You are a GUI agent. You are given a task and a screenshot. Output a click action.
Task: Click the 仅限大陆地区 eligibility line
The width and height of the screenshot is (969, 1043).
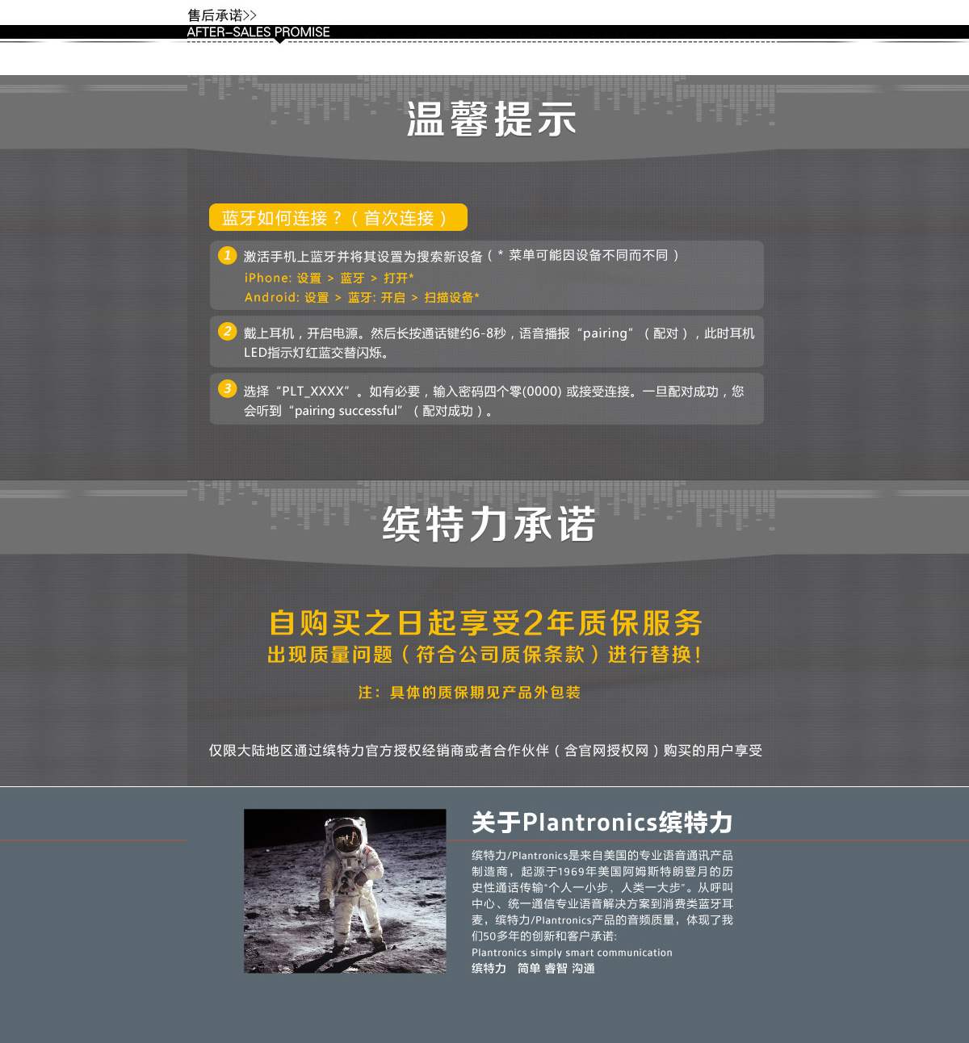click(x=485, y=751)
